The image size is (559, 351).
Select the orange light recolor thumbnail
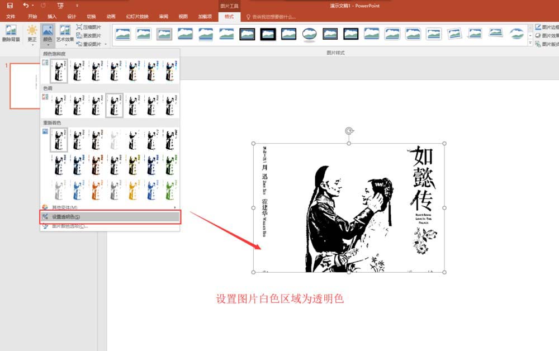[x=96, y=190]
